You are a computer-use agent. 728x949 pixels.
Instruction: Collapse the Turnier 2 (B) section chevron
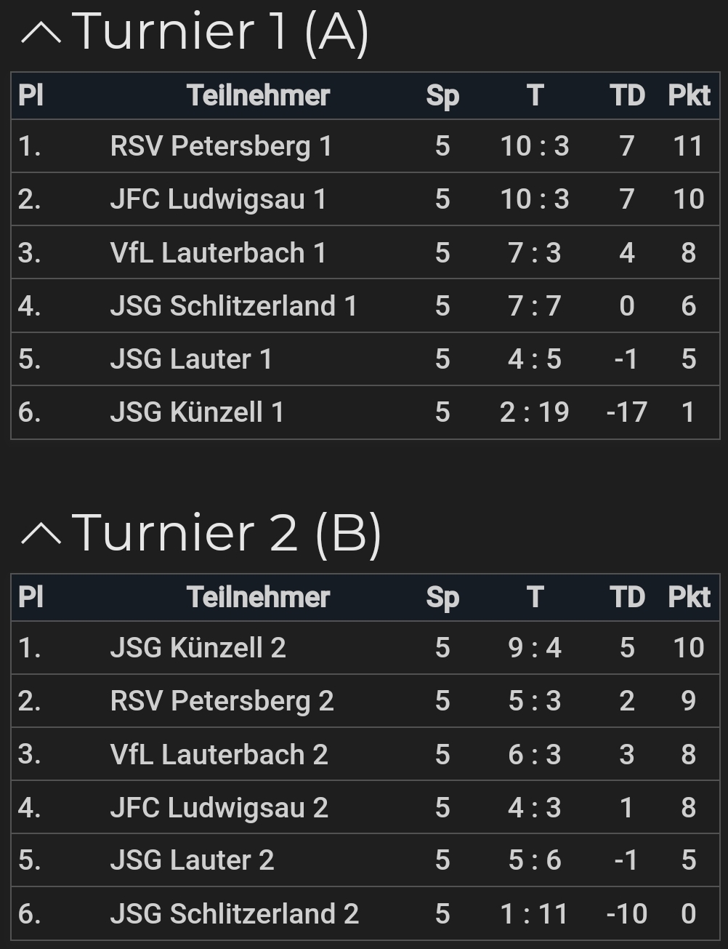[41, 534]
